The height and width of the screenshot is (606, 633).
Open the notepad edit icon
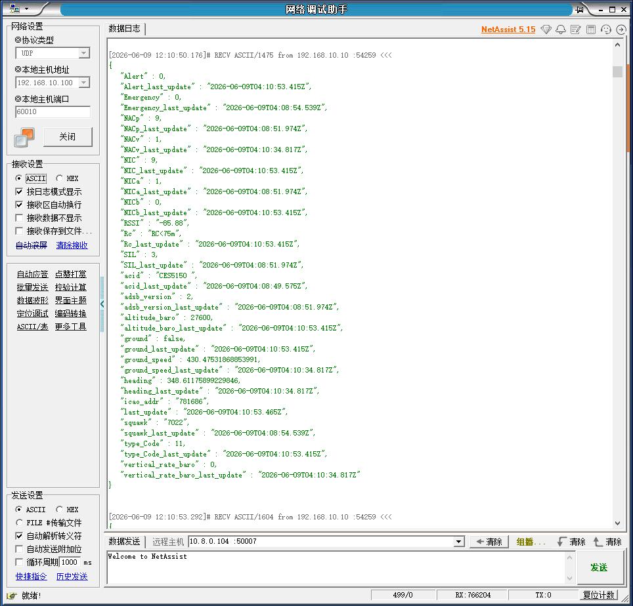coord(576,30)
